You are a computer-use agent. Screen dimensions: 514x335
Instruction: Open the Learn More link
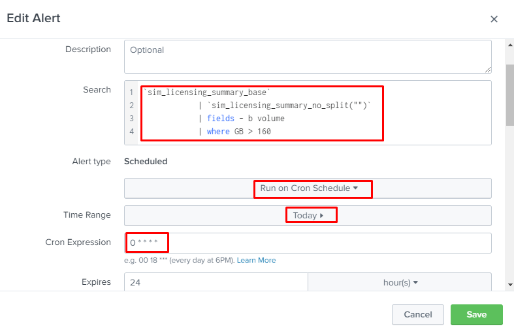click(256, 261)
